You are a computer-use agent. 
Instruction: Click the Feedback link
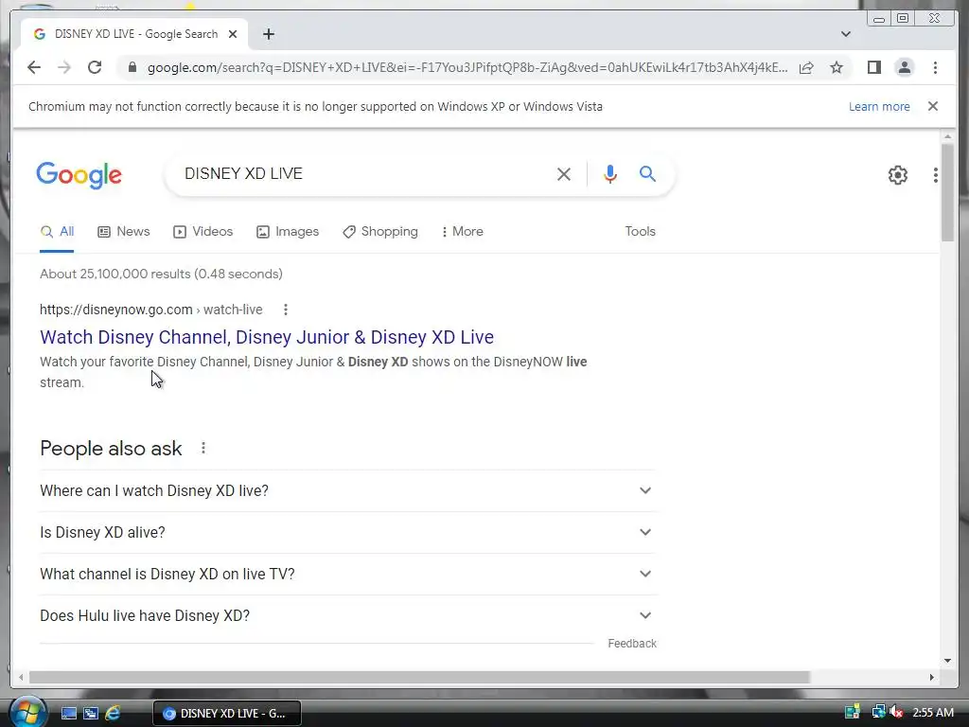tap(631, 644)
